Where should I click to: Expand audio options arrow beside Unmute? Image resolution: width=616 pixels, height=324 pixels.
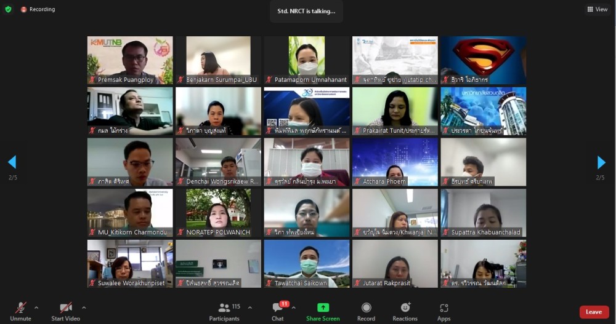[36, 307]
